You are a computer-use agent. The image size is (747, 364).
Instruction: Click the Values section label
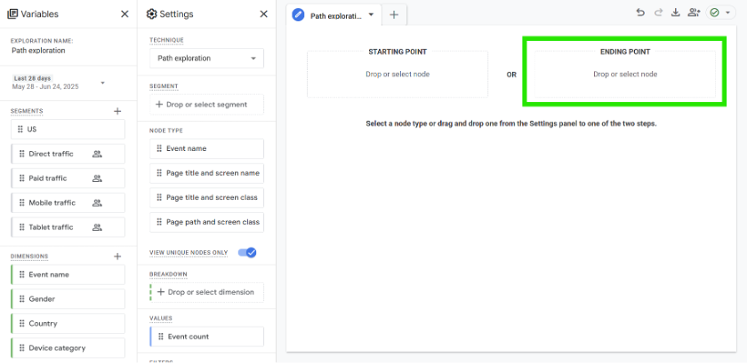pyautogui.click(x=161, y=319)
